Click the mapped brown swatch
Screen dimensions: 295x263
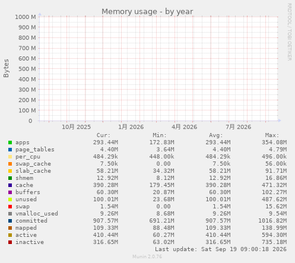pos(10,228)
